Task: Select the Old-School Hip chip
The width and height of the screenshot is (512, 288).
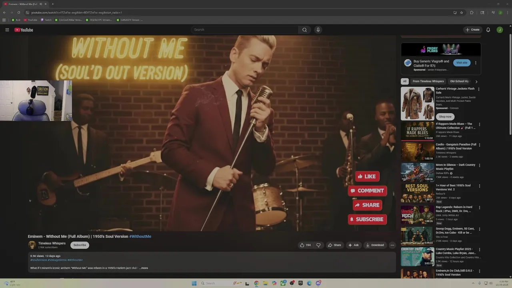Action: (459, 81)
